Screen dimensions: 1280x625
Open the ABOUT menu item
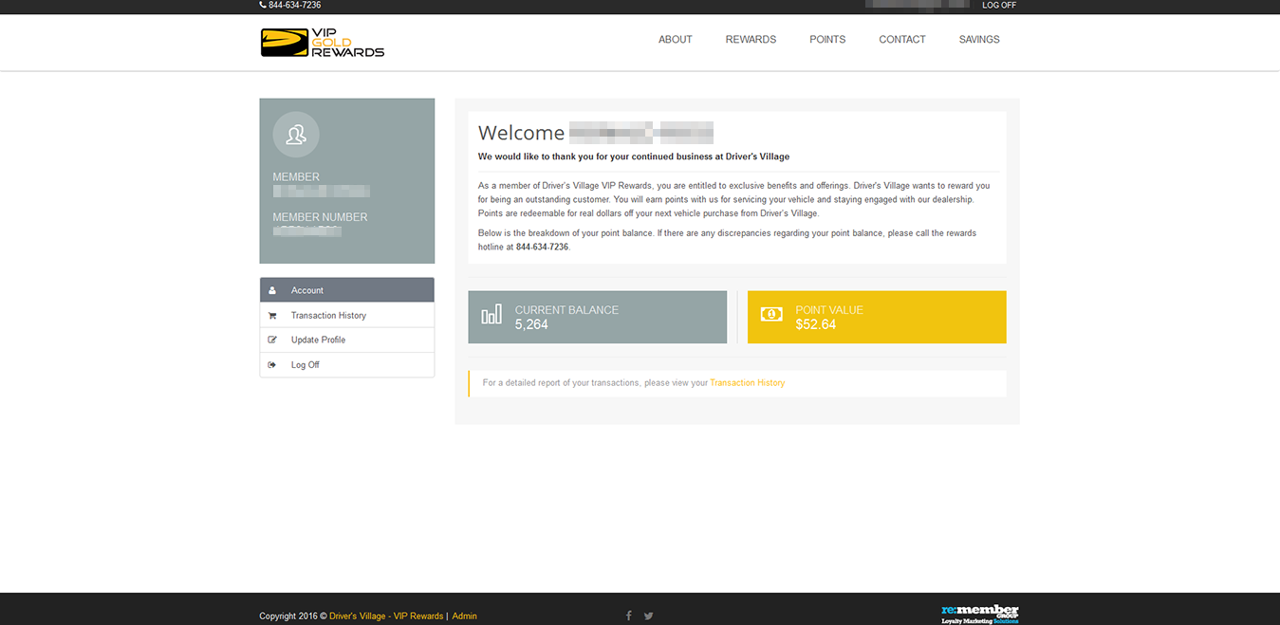pos(676,40)
